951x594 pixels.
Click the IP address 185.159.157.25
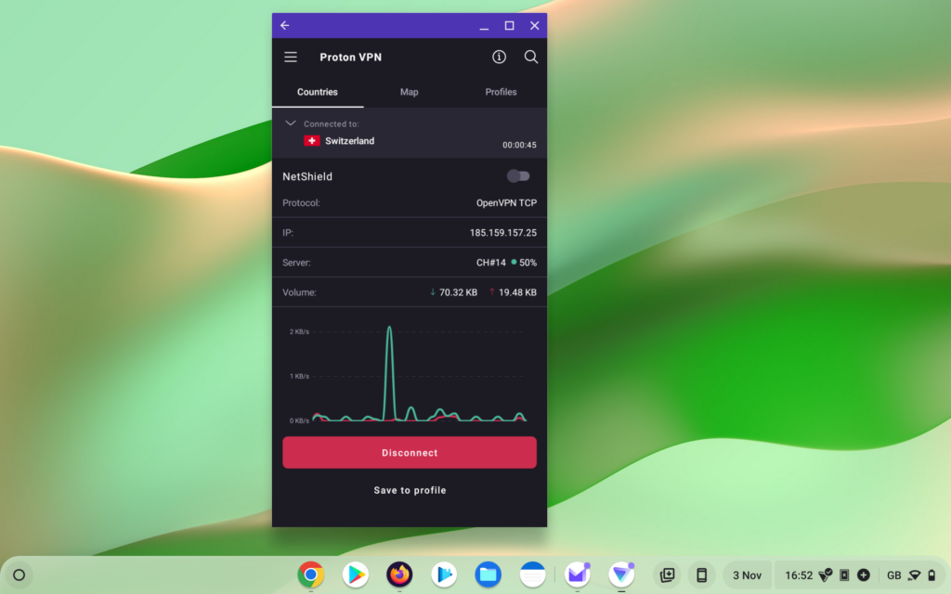coord(502,233)
